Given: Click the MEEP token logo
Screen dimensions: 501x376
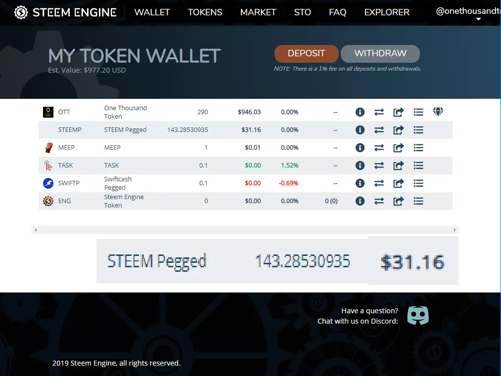Looking at the screenshot, I should (x=48, y=148).
